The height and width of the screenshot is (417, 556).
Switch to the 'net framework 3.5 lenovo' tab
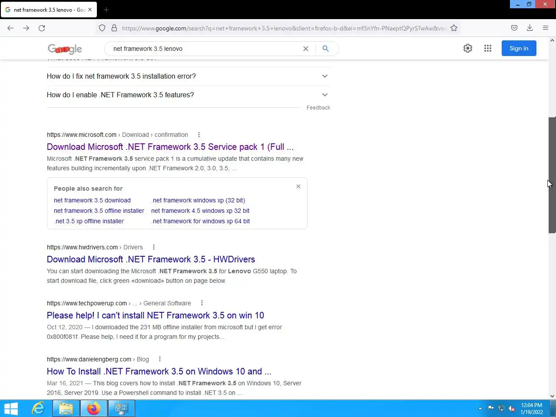coord(49,10)
